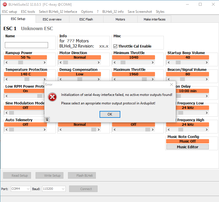The width and height of the screenshot is (219, 202).
Task: Click the Music Off value bar
Action: [188, 141]
